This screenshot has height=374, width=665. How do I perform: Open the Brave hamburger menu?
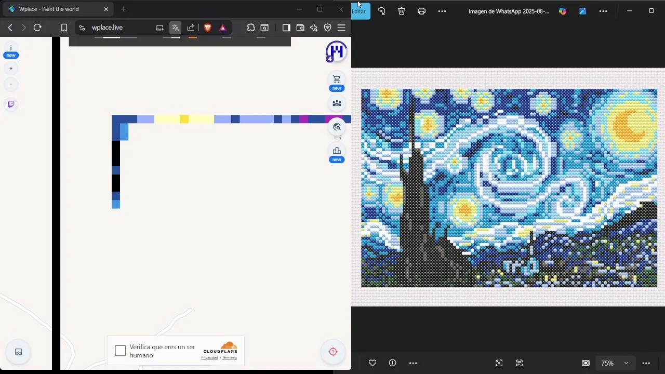coord(341,28)
